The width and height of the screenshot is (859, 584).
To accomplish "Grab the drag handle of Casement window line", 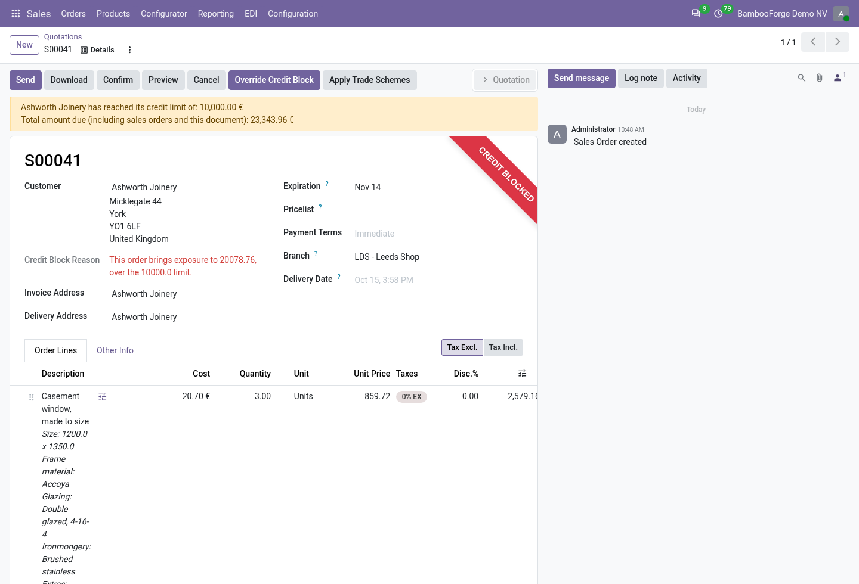I will point(32,397).
